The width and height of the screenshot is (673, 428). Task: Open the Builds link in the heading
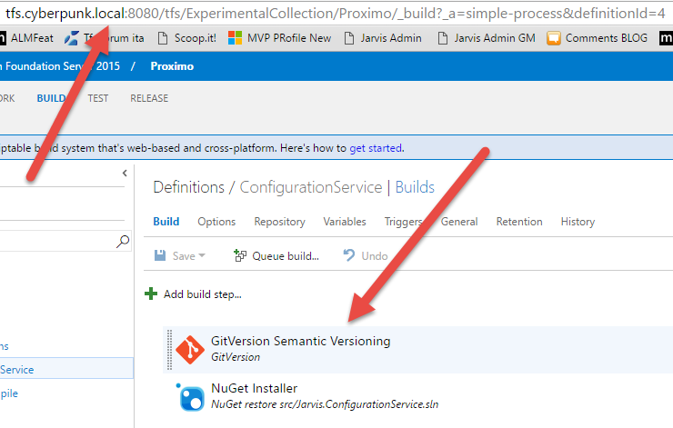[415, 187]
